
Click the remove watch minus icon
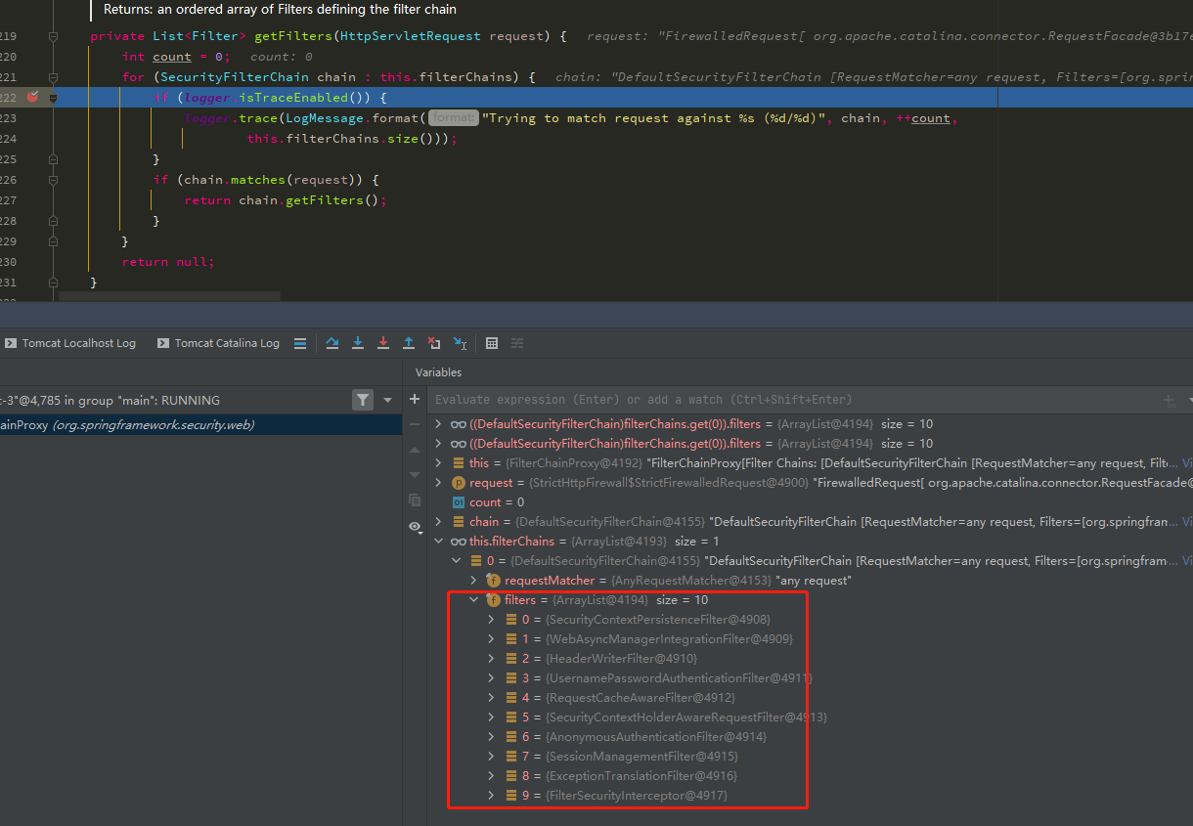[415, 424]
